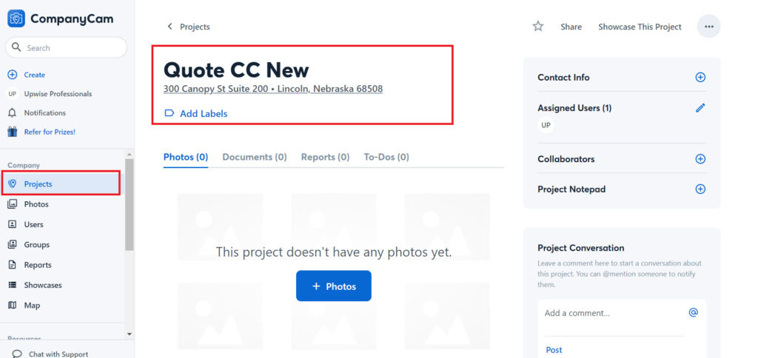Open the three-dot more options menu
Screen dimensions: 758x358
pos(708,27)
